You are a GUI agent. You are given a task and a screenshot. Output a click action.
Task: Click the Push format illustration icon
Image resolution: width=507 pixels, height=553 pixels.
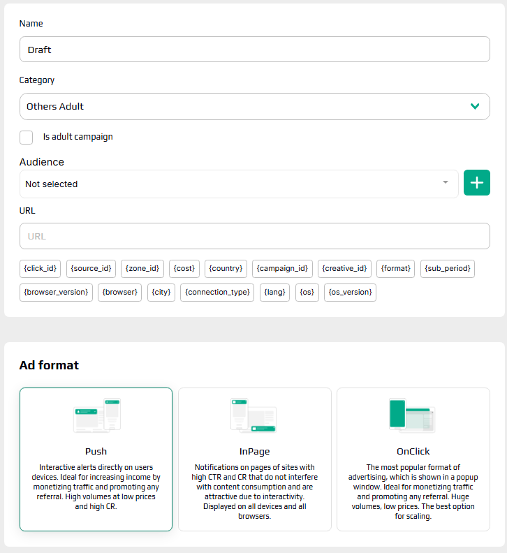point(96,415)
